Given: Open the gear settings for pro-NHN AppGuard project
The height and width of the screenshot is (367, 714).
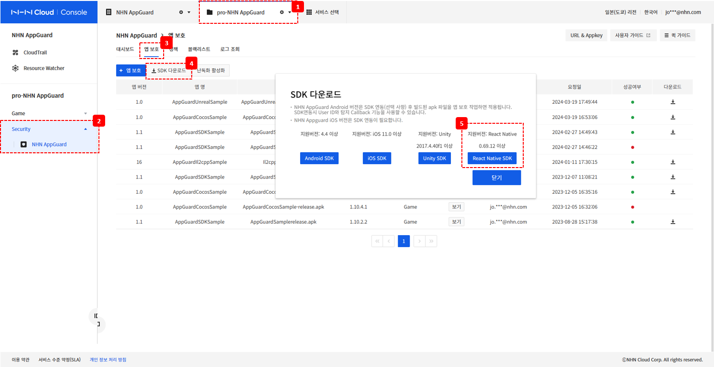Looking at the screenshot, I should (282, 12).
